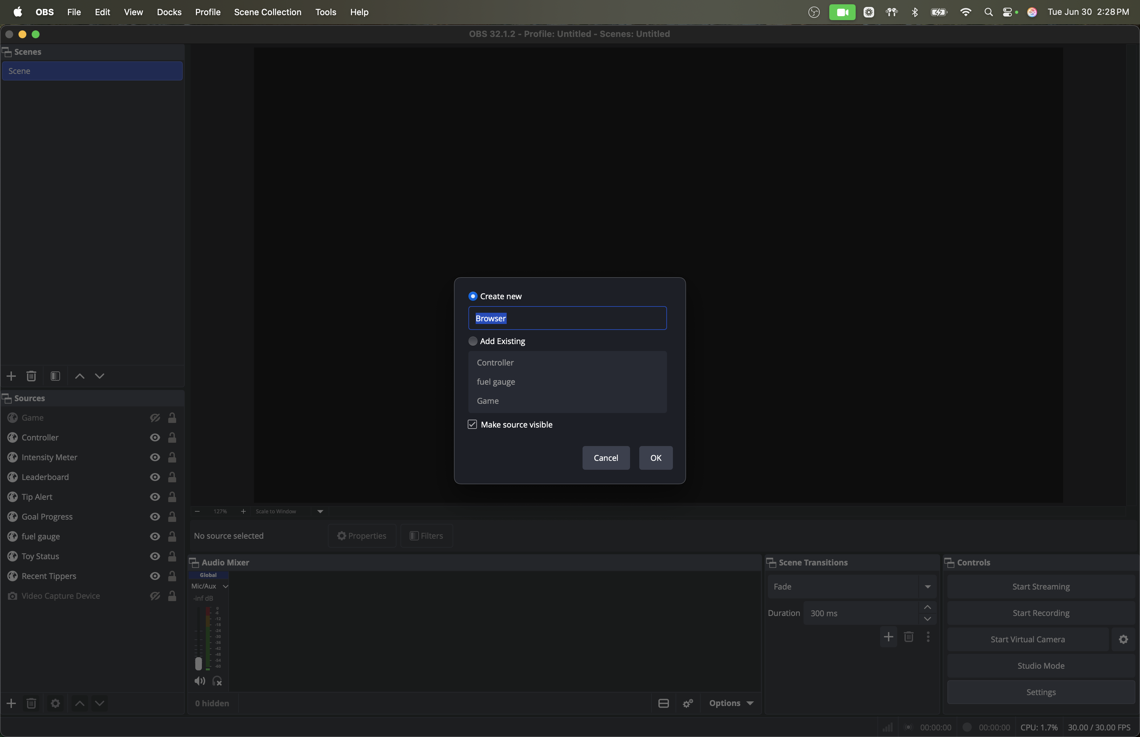The image size is (1140, 737).
Task: Click Start Recording button
Action: 1041,613
